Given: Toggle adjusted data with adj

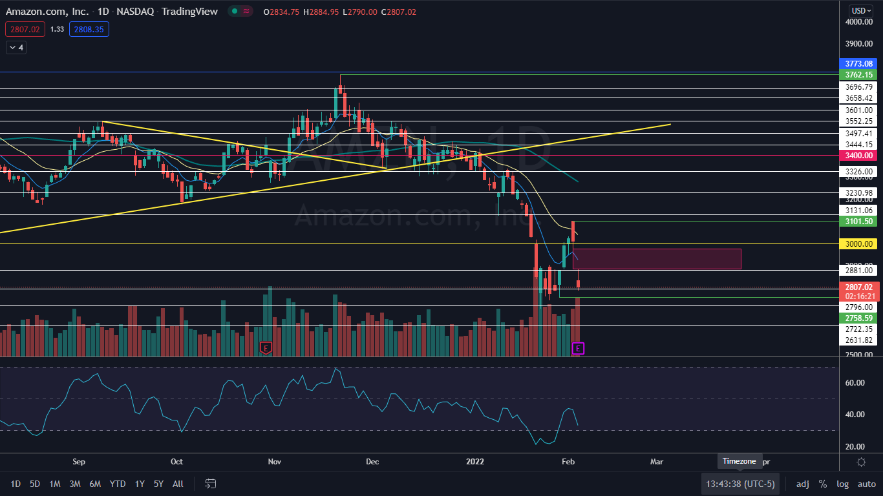Looking at the screenshot, I should [x=802, y=484].
